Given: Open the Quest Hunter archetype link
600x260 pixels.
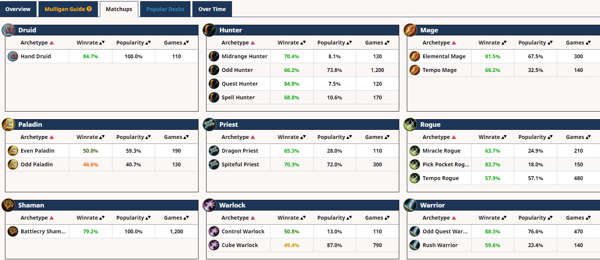Looking at the screenshot, I should (x=240, y=84).
